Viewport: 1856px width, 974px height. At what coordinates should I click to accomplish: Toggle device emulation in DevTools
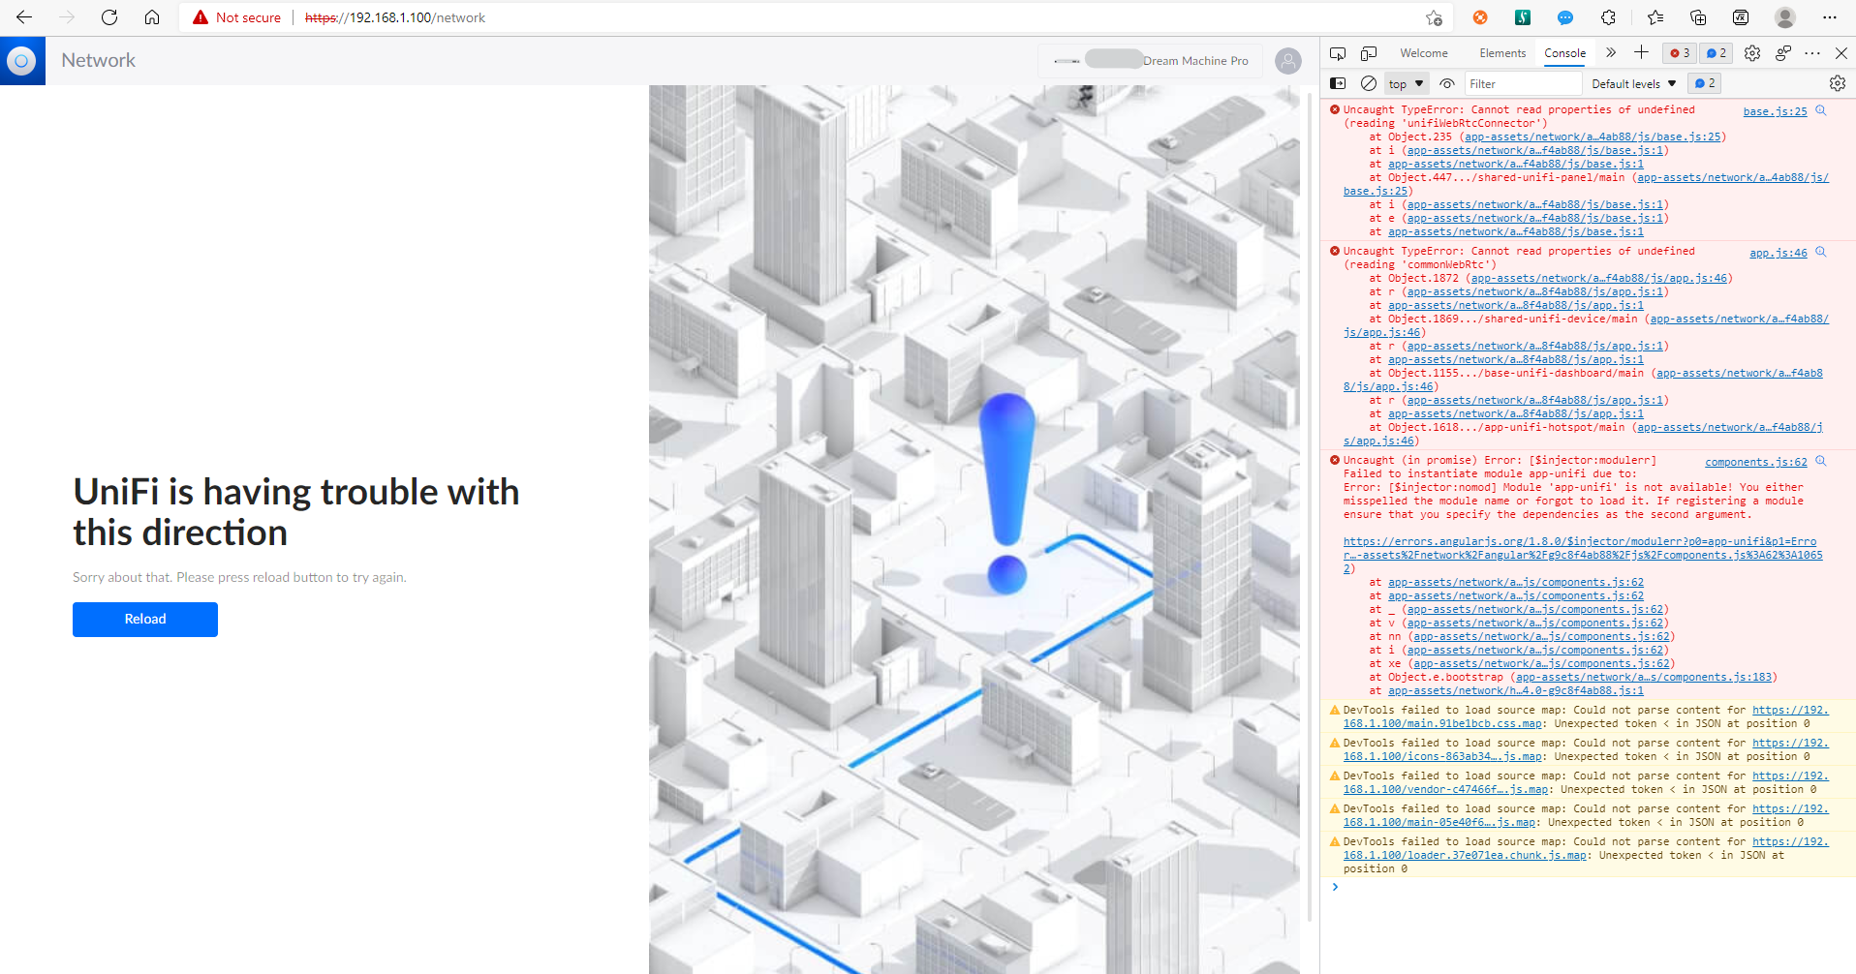(1369, 53)
